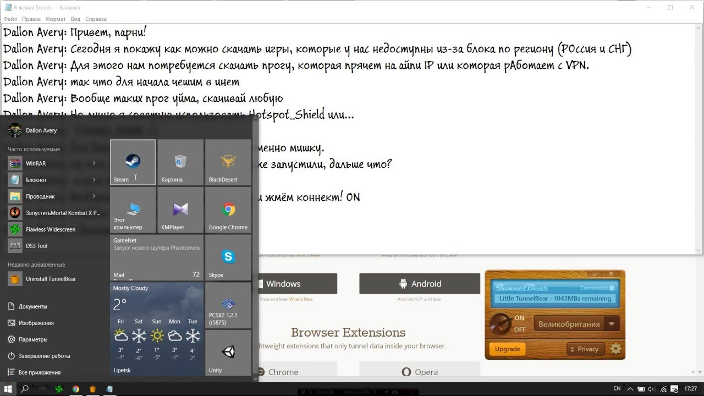Open the Этот компьютер tile
Screen dimensions: 704x396
tap(133, 210)
